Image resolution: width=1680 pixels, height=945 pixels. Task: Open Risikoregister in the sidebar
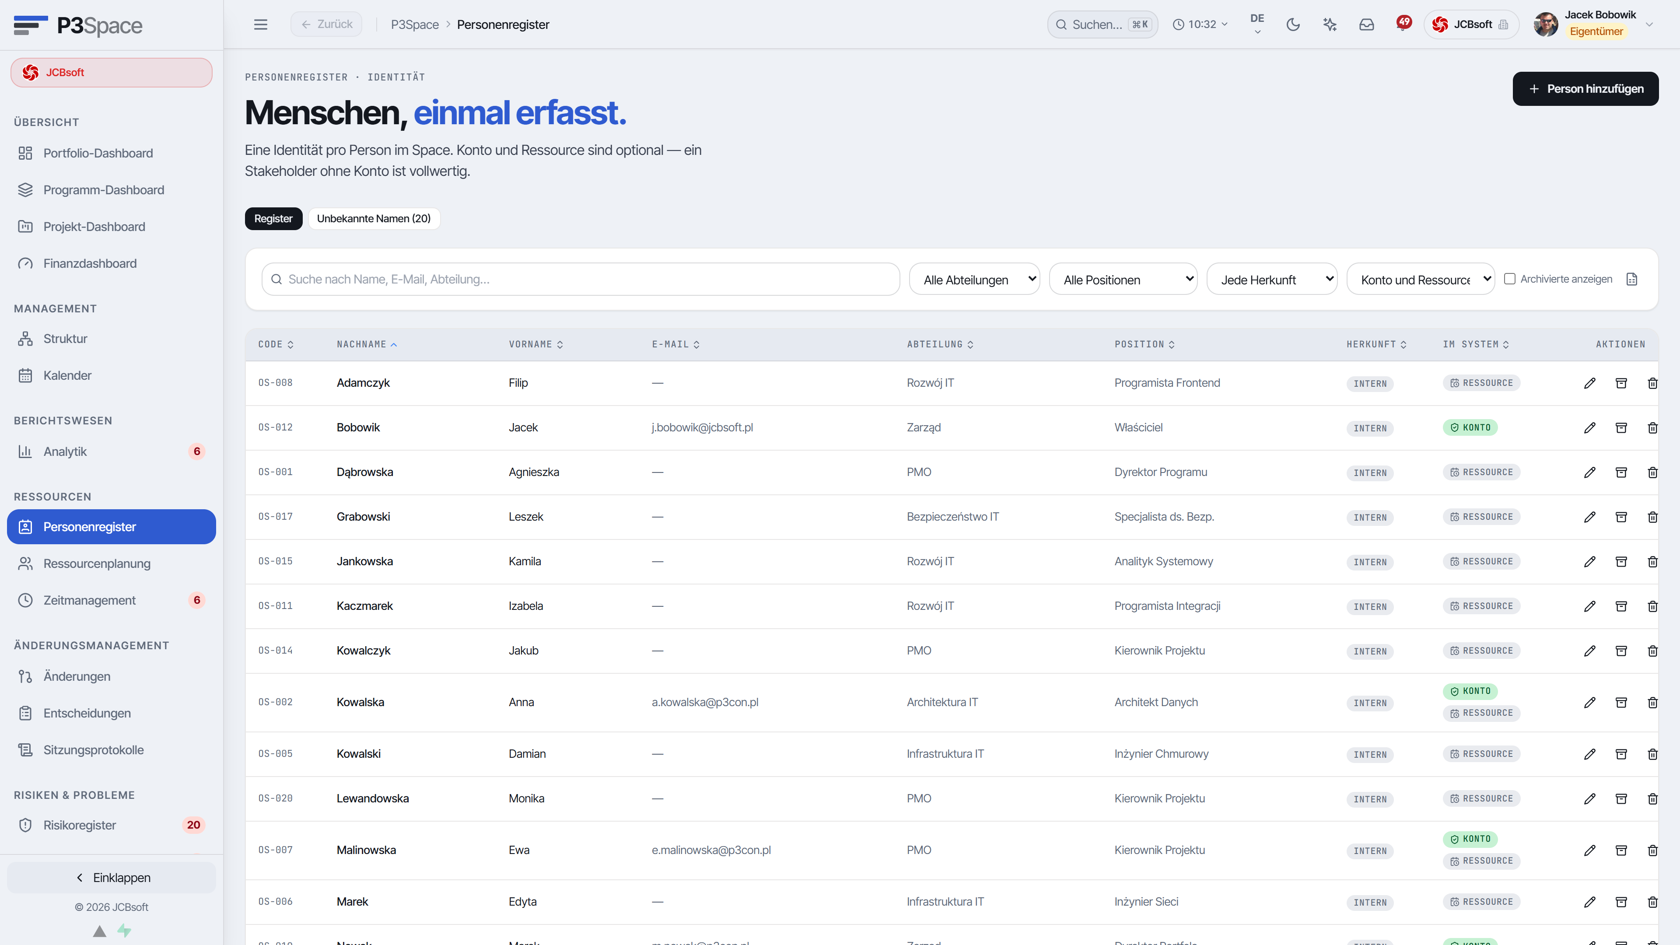112,825
